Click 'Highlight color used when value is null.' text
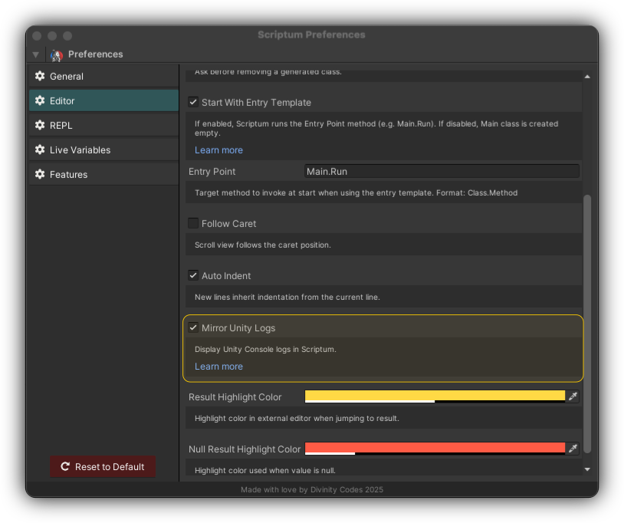624x523 pixels. (x=265, y=470)
